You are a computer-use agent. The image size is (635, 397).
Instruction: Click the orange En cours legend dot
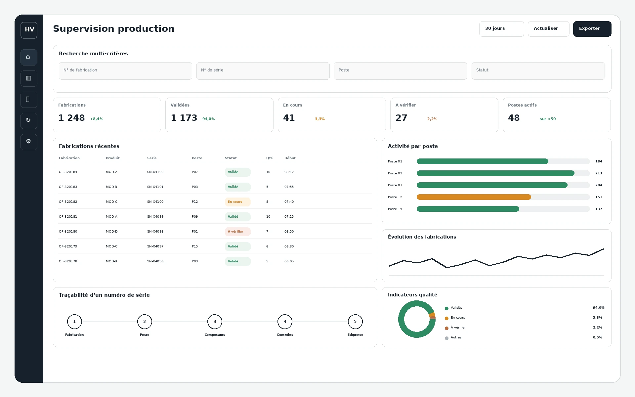[x=446, y=318]
